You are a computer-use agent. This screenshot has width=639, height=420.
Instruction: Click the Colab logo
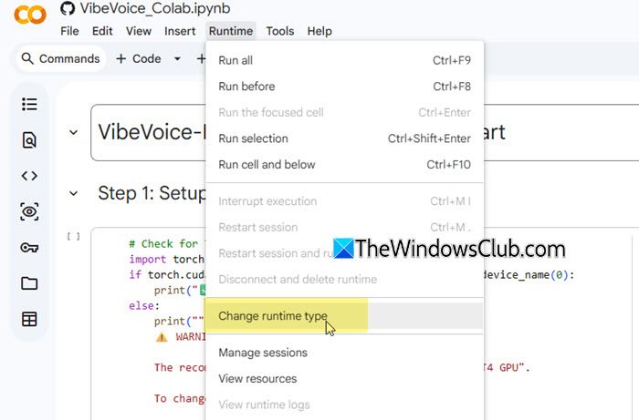tap(30, 15)
